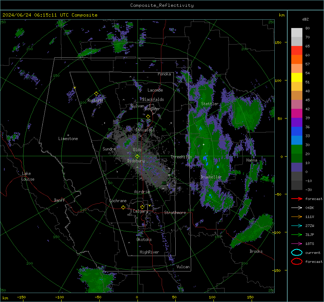This screenshot has height=302, width=324.
Task: Click the white 04DK arrow legend icon
Action: click(297, 208)
